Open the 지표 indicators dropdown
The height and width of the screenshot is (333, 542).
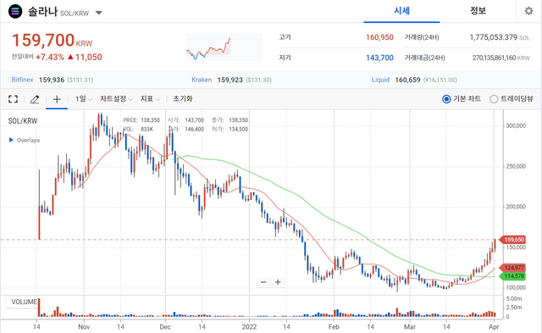coord(150,99)
